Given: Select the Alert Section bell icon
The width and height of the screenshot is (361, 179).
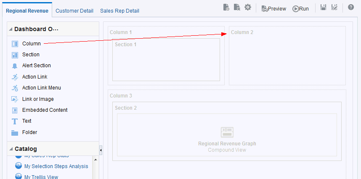Looking at the screenshot, I should pyautogui.click(x=15, y=66).
